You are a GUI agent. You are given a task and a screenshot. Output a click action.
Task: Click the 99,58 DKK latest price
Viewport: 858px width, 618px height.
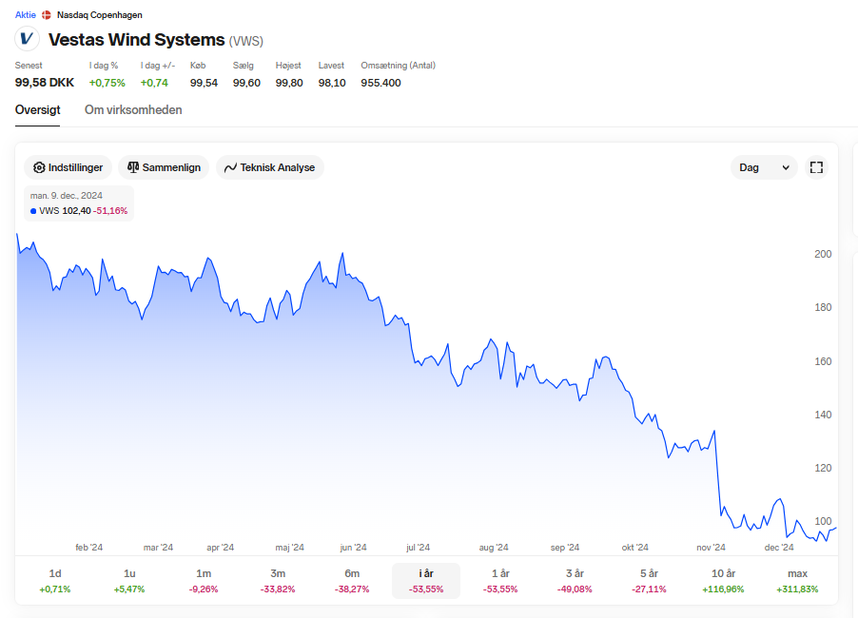(x=45, y=83)
